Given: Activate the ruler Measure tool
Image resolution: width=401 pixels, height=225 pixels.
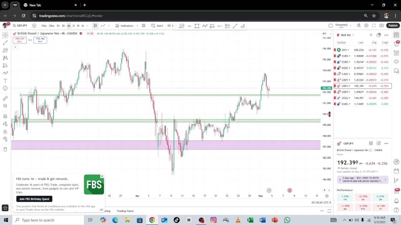Looking at the screenshot, I should (x=5, y=98).
